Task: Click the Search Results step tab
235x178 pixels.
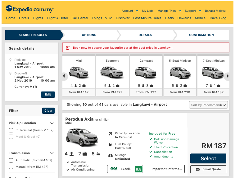Action: click(x=33, y=35)
